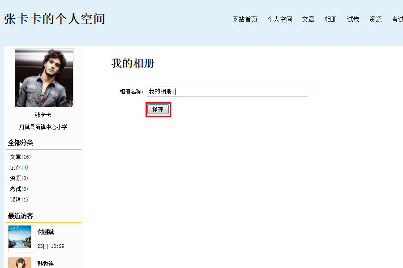Click 张卡卡's profile photo
Viewport: 403px width, 268px height.
pyautogui.click(x=44, y=78)
